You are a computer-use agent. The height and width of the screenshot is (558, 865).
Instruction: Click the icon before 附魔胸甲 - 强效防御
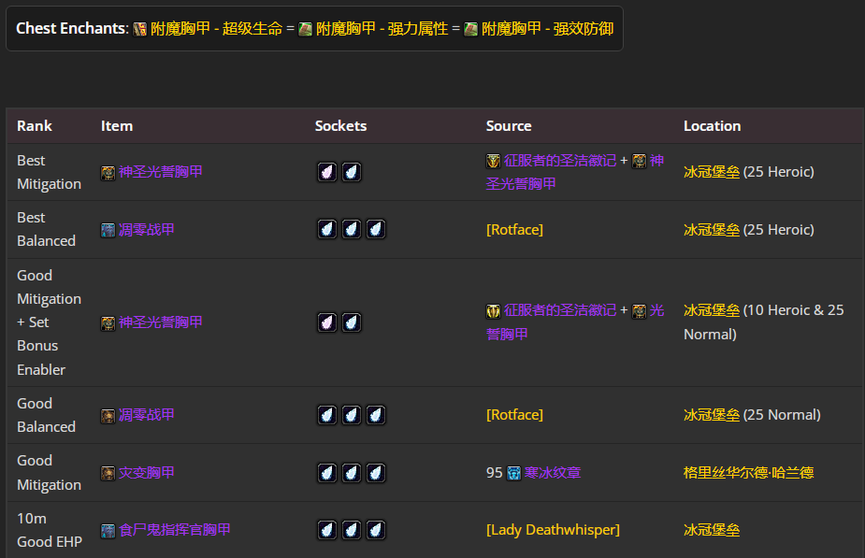[471, 29]
